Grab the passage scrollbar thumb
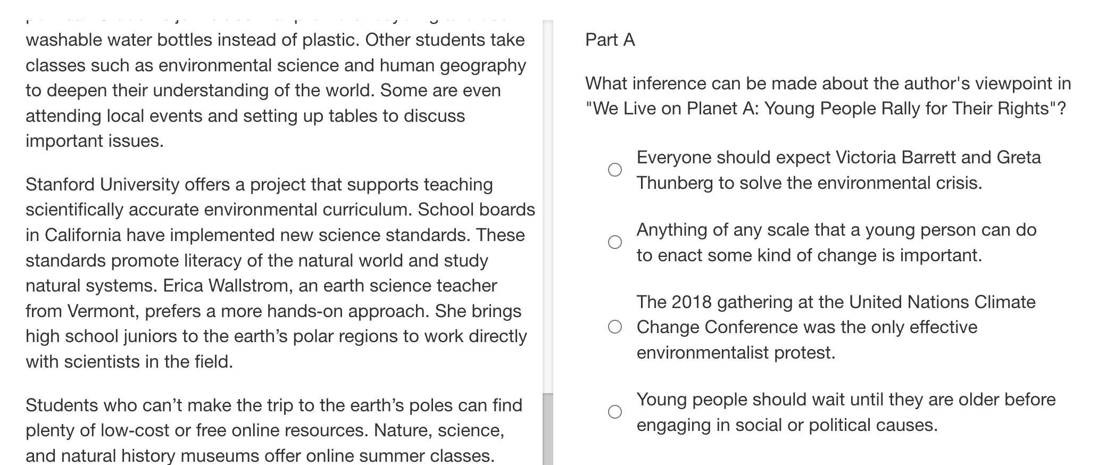 (x=547, y=429)
